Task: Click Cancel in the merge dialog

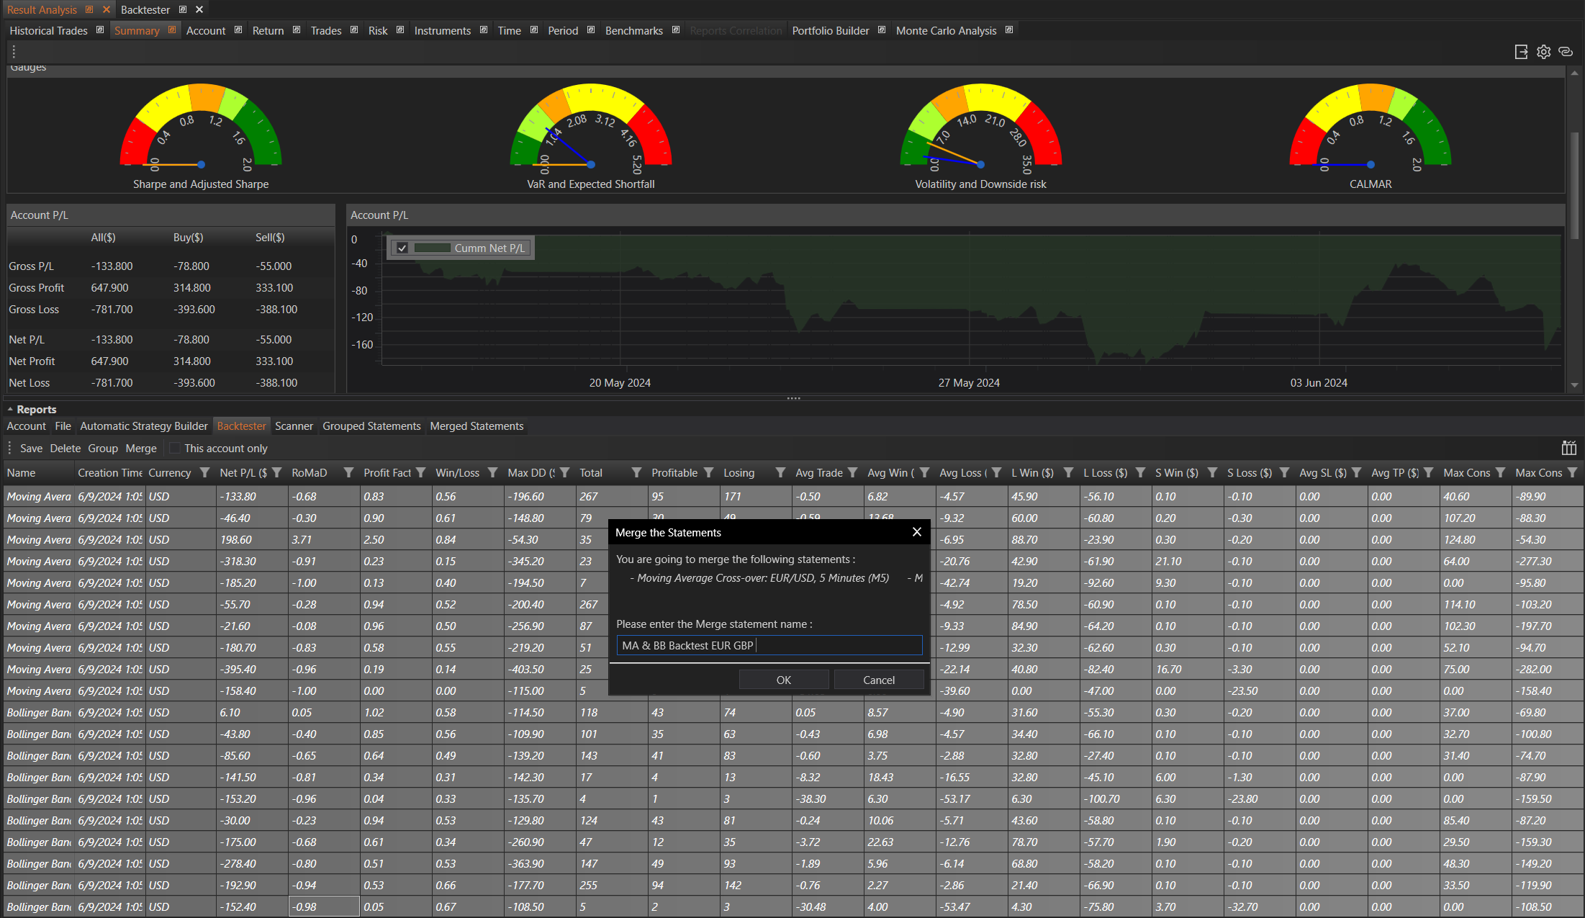Action: click(x=878, y=680)
